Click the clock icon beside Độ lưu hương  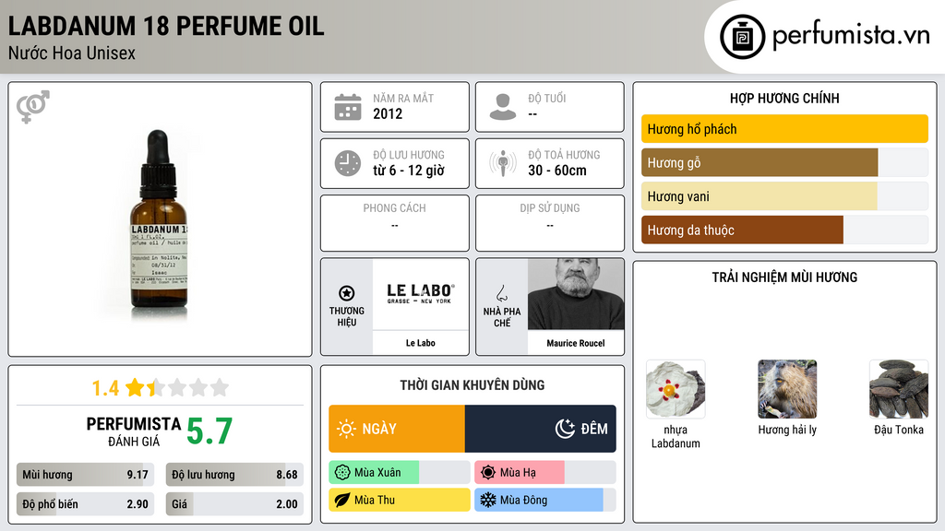coord(348,163)
